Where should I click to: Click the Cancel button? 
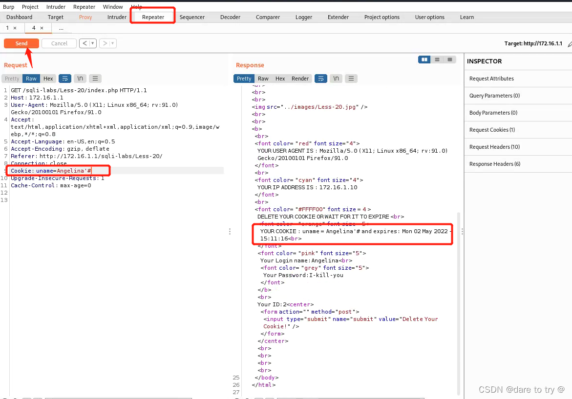click(x=59, y=43)
